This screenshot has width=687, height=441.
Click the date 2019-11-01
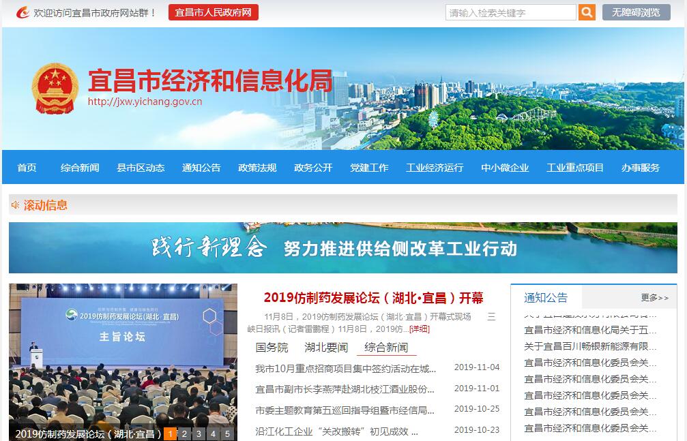click(477, 389)
